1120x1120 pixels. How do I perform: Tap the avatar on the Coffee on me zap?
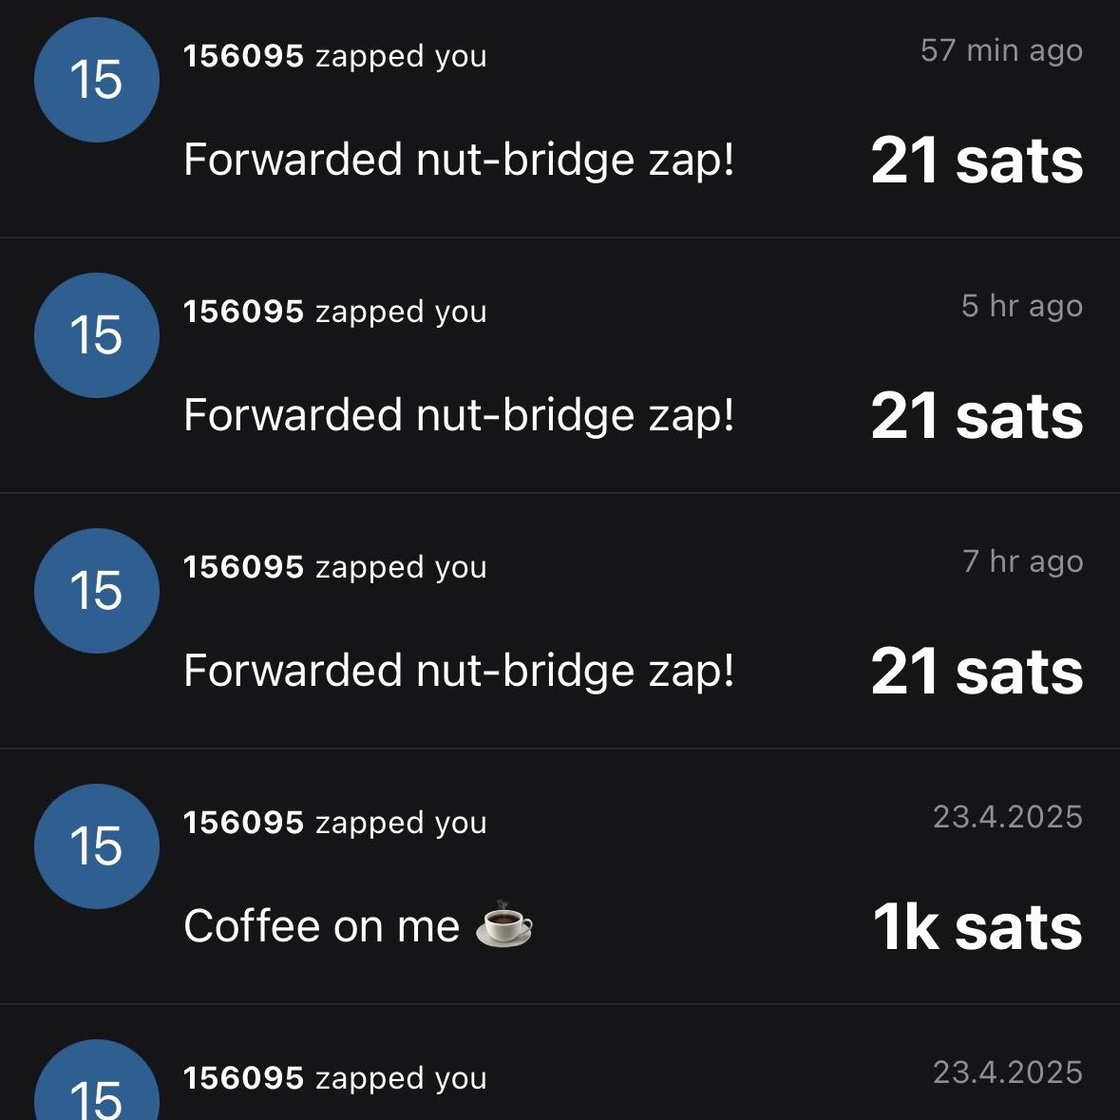point(97,846)
